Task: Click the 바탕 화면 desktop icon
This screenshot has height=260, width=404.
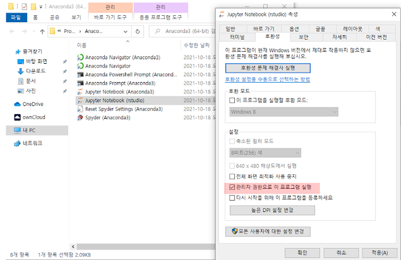Action: point(20,62)
